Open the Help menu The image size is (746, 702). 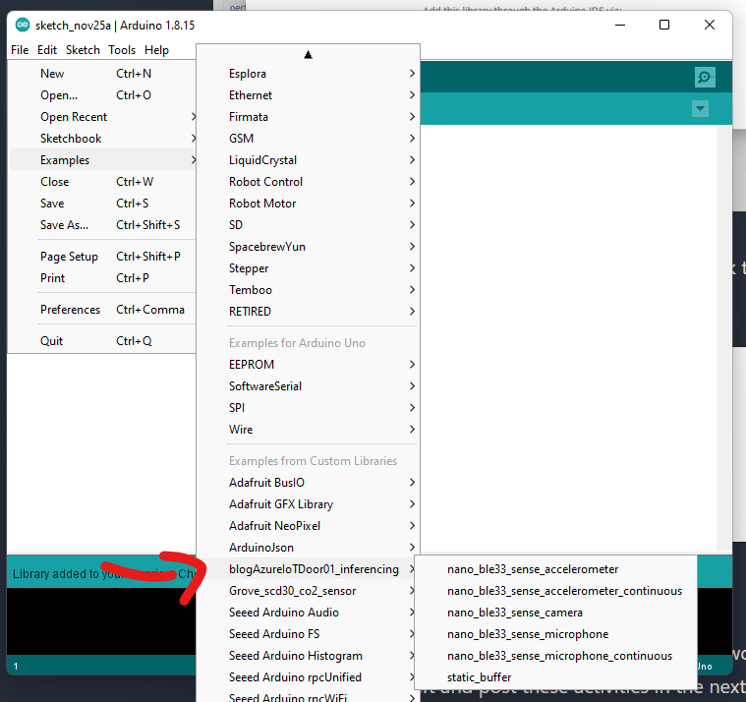[x=156, y=50]
